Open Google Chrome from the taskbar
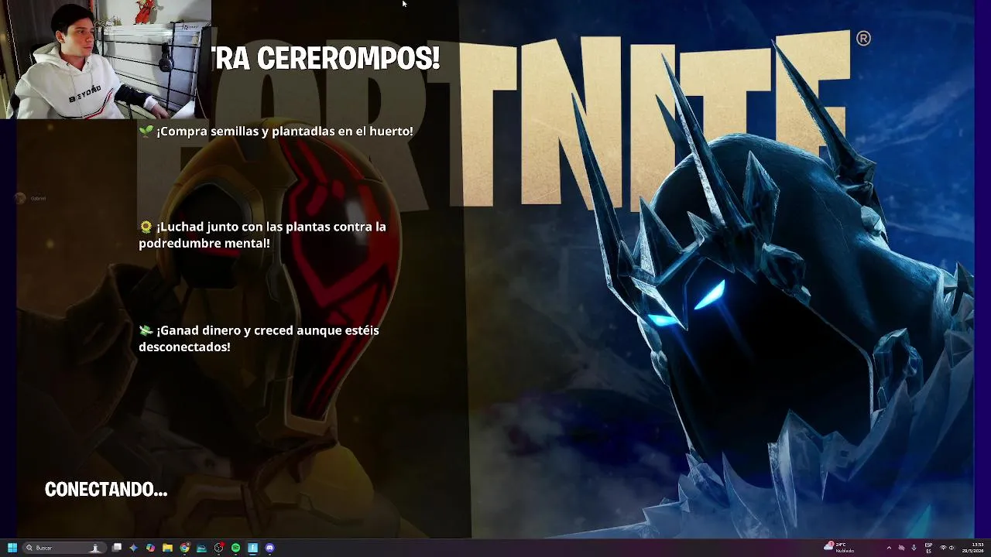The image size is (991, 557). pos(184,548)
